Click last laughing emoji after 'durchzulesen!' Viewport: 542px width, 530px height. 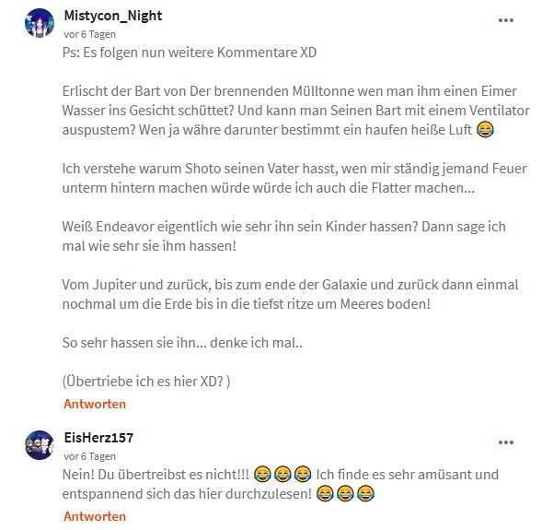pos(365,493)
